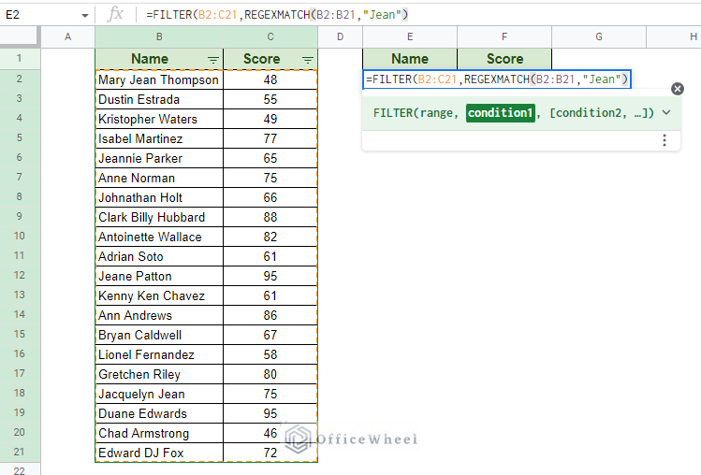Screen dimensions: 701x475
Task: Select score 95 for Jeane Patton
Action: pos(270,276)
